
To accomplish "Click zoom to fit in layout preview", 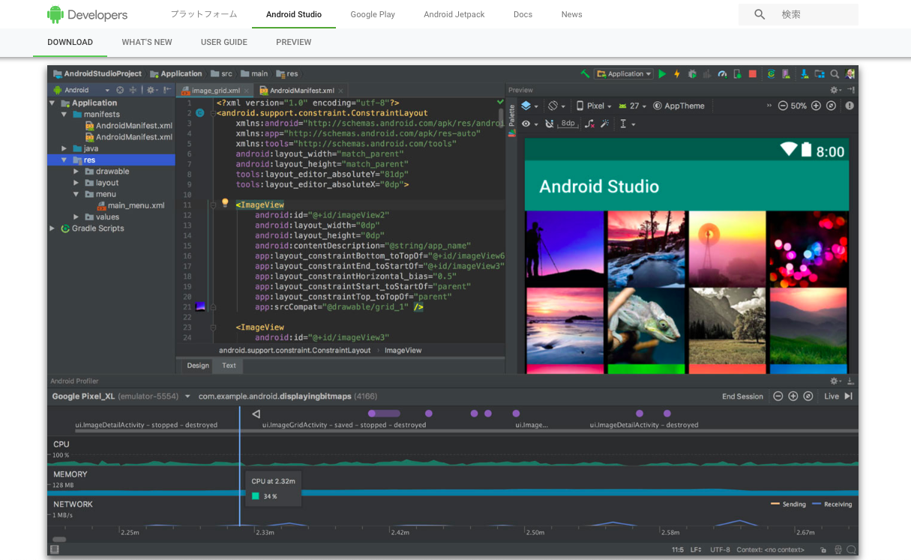I will point(831,106).
